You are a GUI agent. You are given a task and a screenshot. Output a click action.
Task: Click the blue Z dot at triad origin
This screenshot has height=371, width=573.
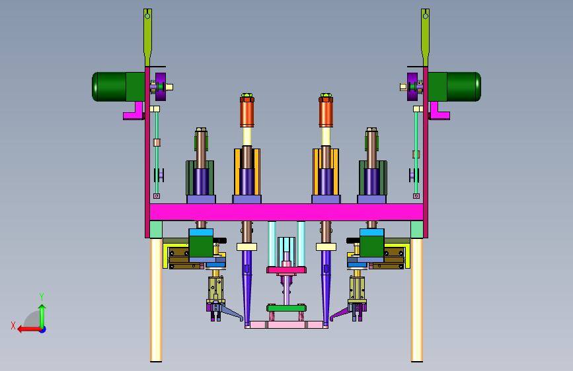coord(43,329)
